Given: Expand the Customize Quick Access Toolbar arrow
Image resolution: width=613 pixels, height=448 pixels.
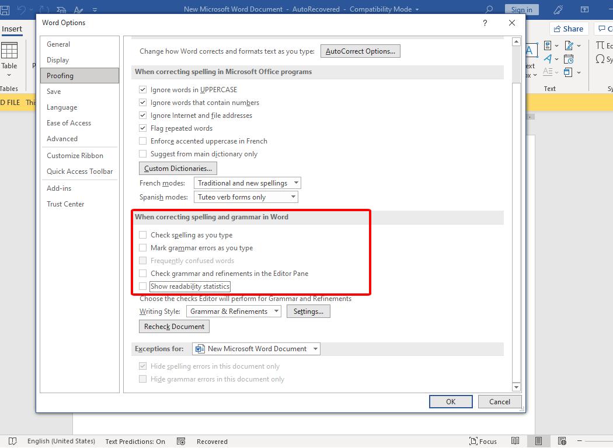Looking at the screenshot, I should click(95, 9).
